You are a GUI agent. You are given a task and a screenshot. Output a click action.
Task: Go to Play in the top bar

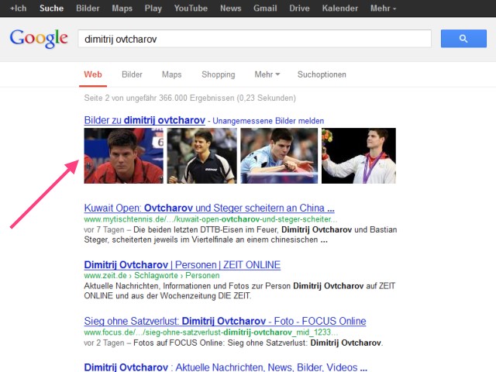tap(153, 9)
